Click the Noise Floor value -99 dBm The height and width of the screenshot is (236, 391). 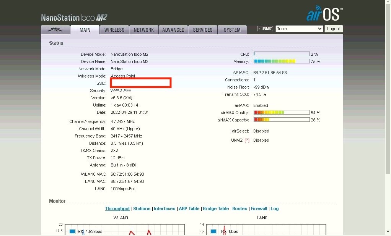[261, 87]
